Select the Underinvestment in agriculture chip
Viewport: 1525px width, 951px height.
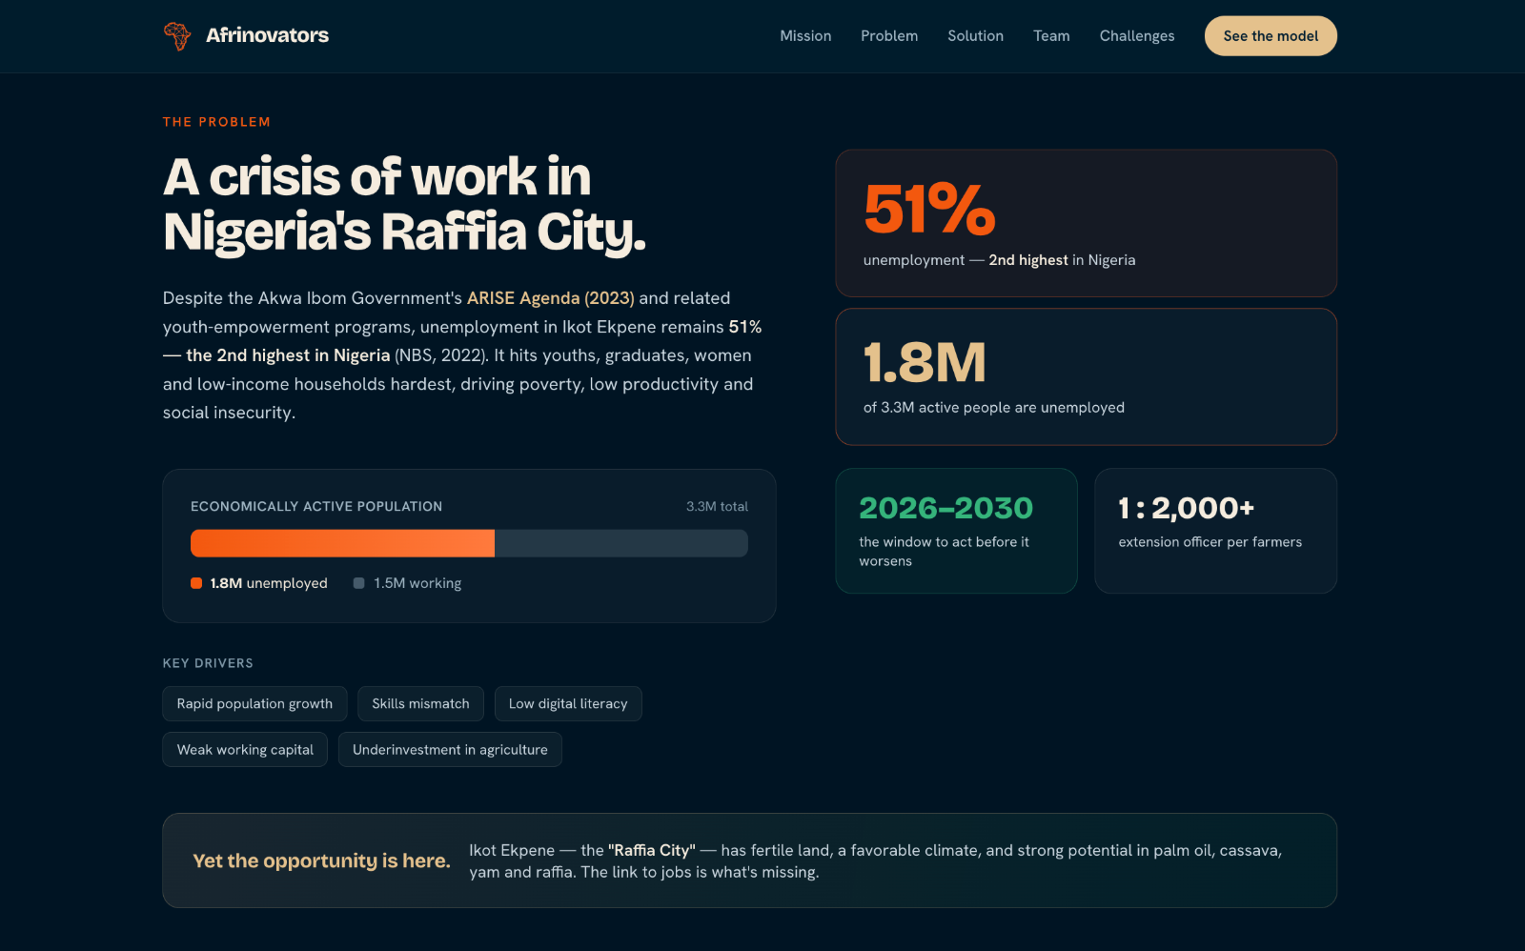pyautogui.click(x=450, y=750)
